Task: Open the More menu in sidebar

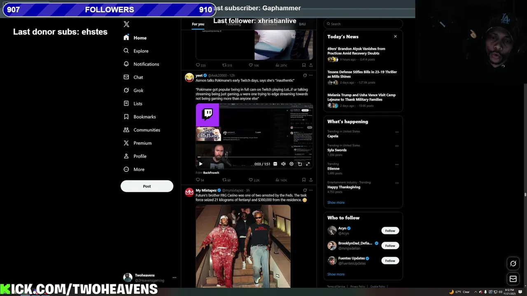Action: point(134,169)
